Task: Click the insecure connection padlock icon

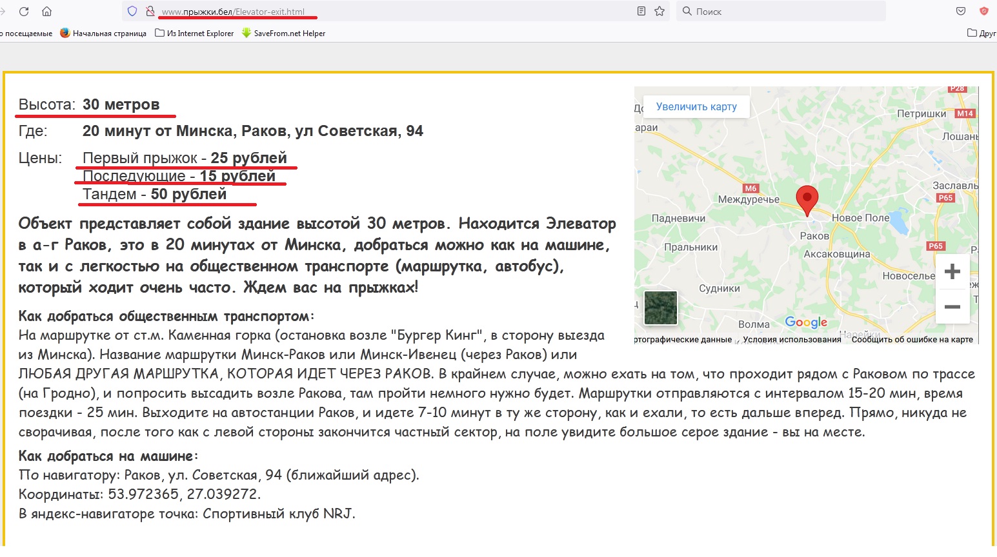Action: (x=150, y=11)
